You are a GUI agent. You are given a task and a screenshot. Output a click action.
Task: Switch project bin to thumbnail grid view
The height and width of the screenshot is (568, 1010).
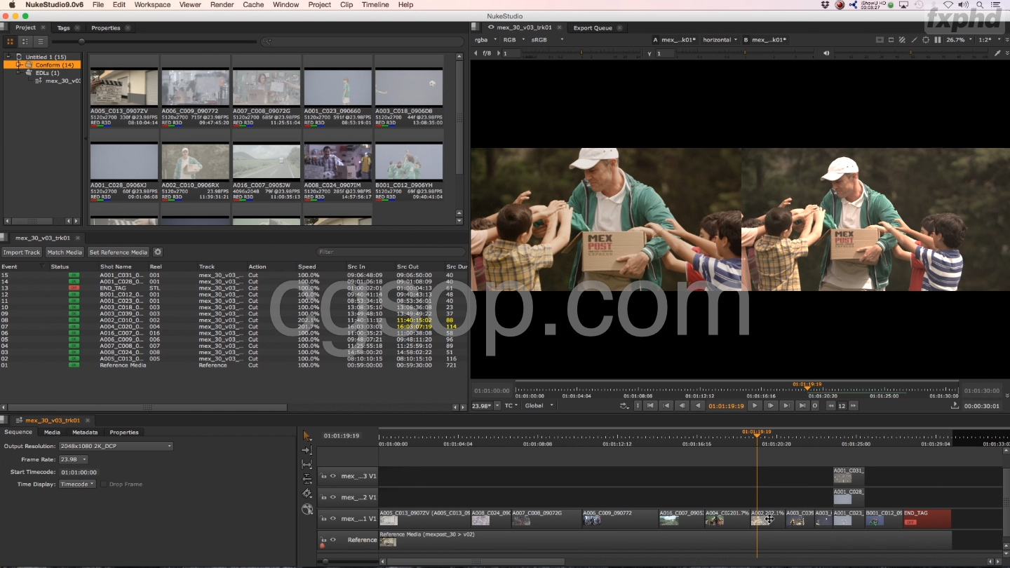pos(11,41)
